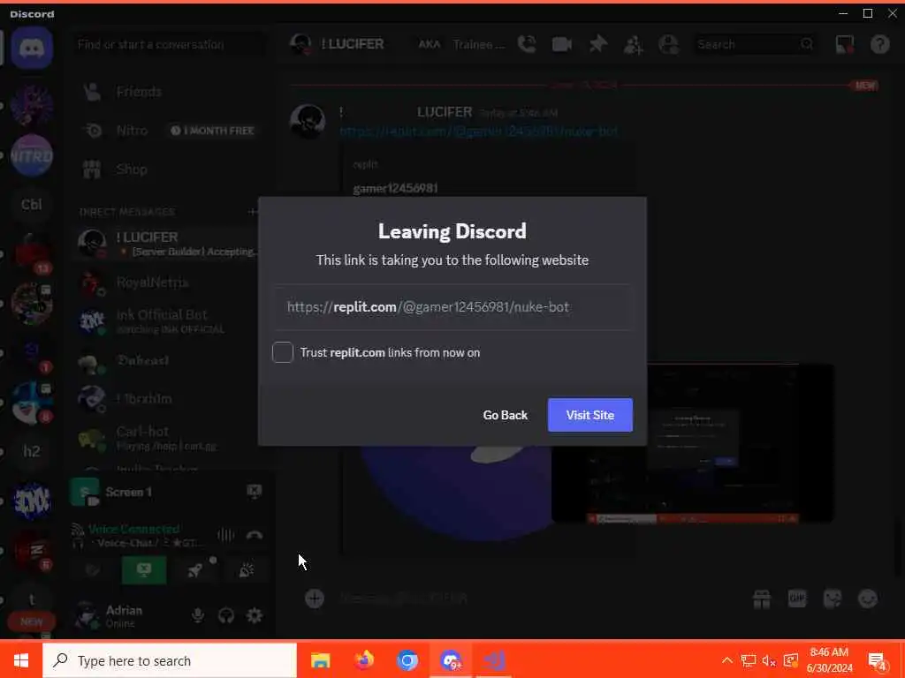Open File Explorer from taskbar

click(x=320, y=660)
